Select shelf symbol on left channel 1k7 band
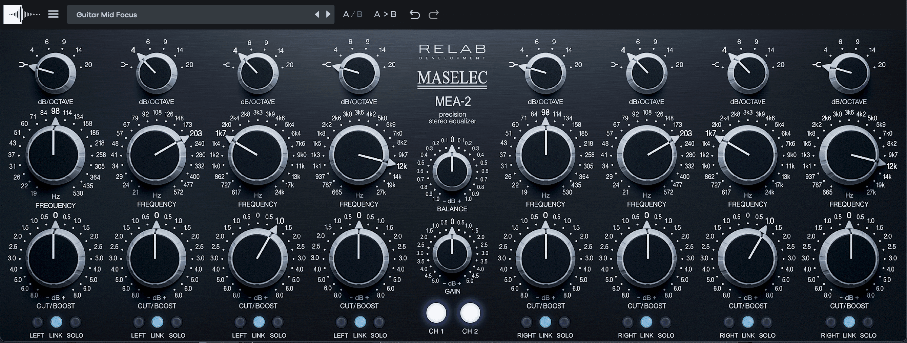This screenshot has height=343, width=907. coord(227,65)
